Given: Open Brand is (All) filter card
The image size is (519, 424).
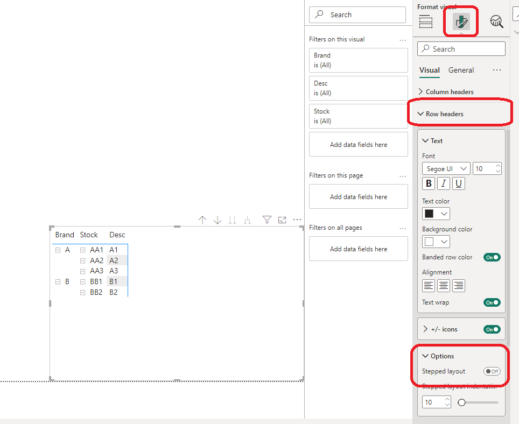Looking at the screenshot, I should click(x=358, y=60).
